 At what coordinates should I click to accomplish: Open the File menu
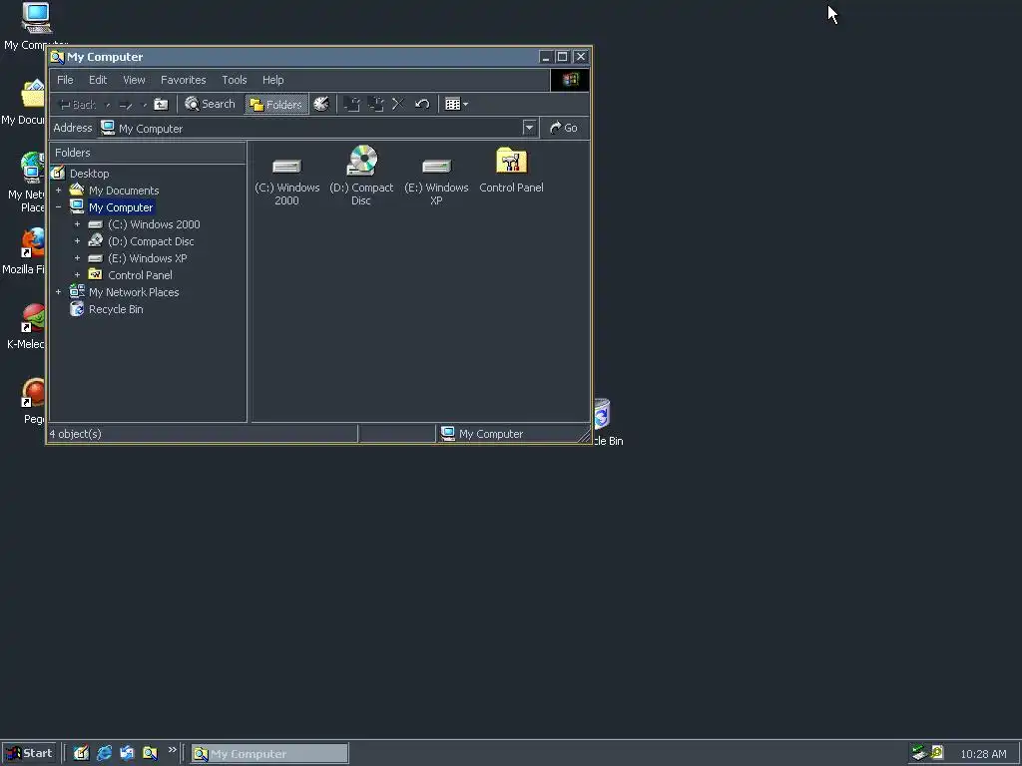pyautogui.click(x=65, y=80)
